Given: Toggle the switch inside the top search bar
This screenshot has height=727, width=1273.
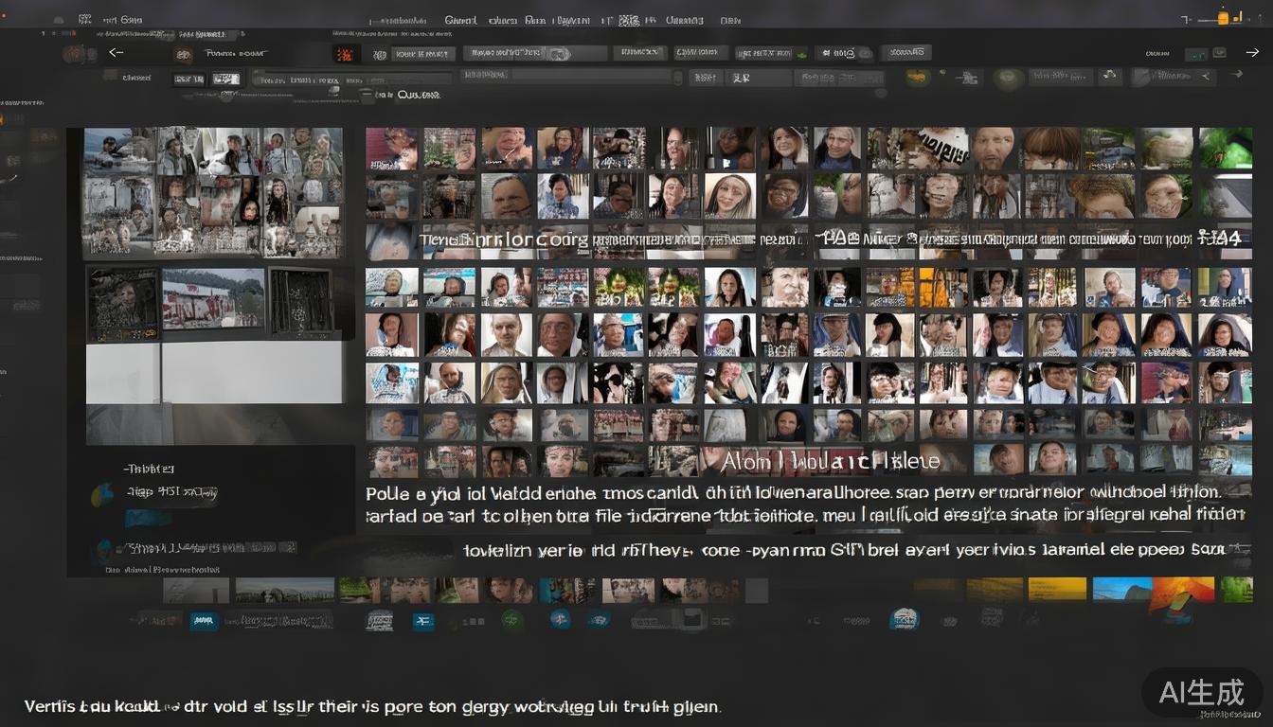Looking at the screenshot, I should click(559, 54).
